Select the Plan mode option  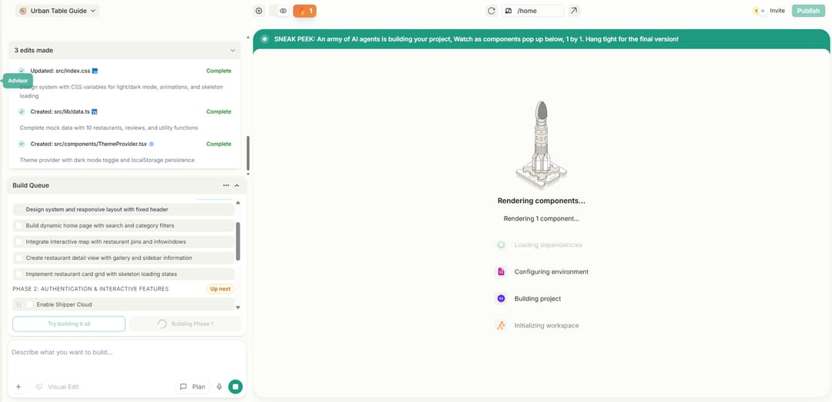coord(193,387)
